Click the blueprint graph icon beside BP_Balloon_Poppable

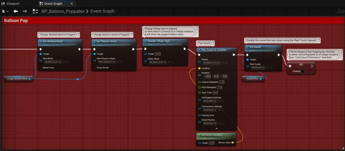pyautogui.click(x=35, y=11)
